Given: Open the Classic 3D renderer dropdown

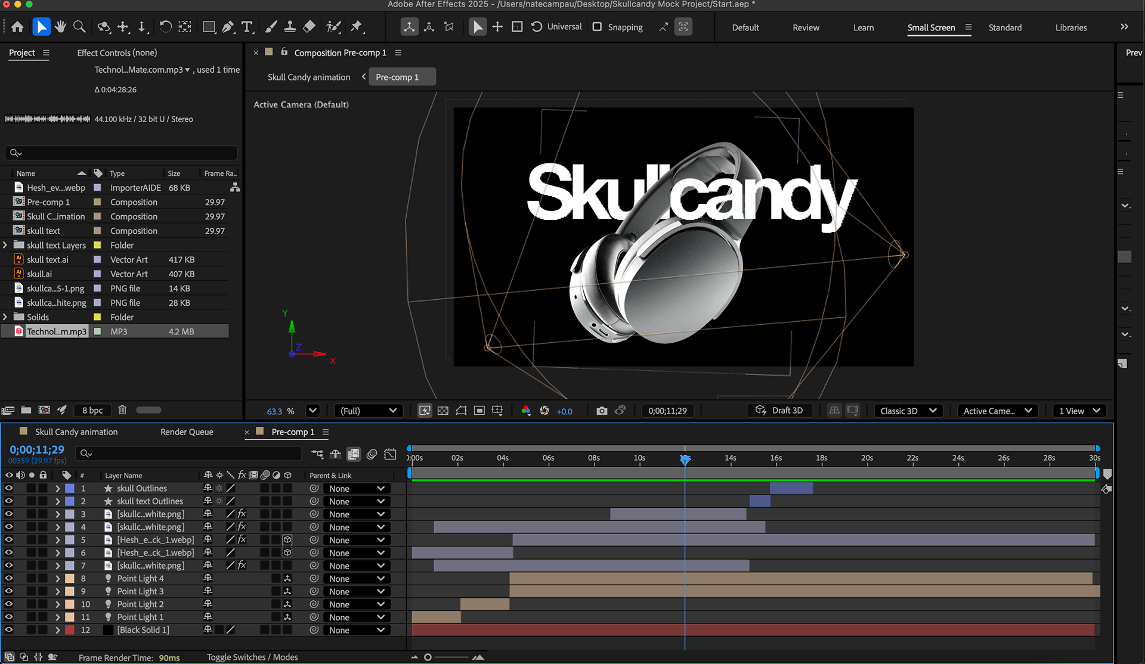Looking at the screenshot, I should (908, 411).
